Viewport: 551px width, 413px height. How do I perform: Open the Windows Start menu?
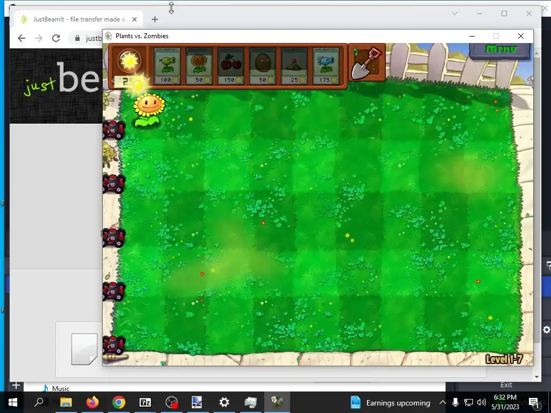(13, 402)
